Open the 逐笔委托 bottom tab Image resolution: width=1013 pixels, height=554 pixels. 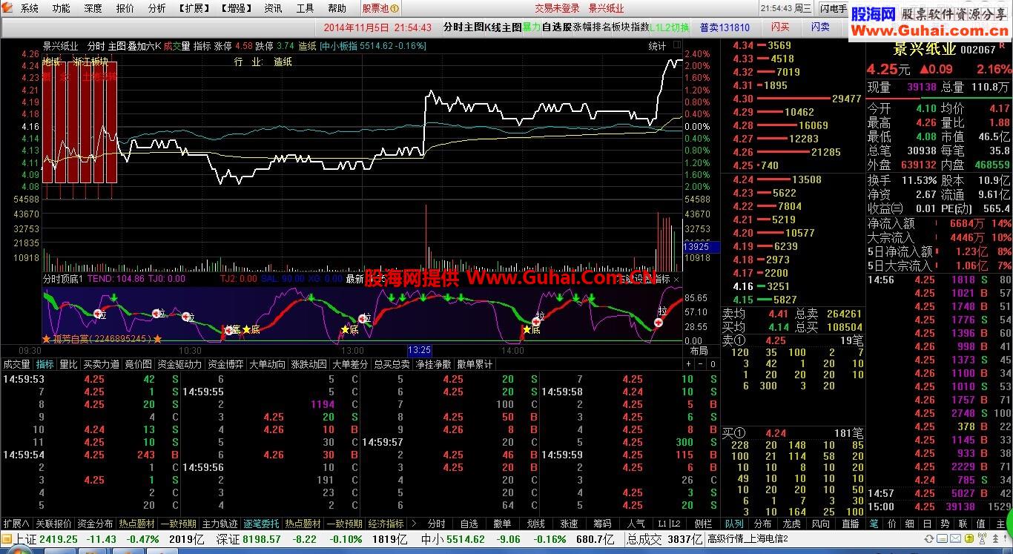262,524
